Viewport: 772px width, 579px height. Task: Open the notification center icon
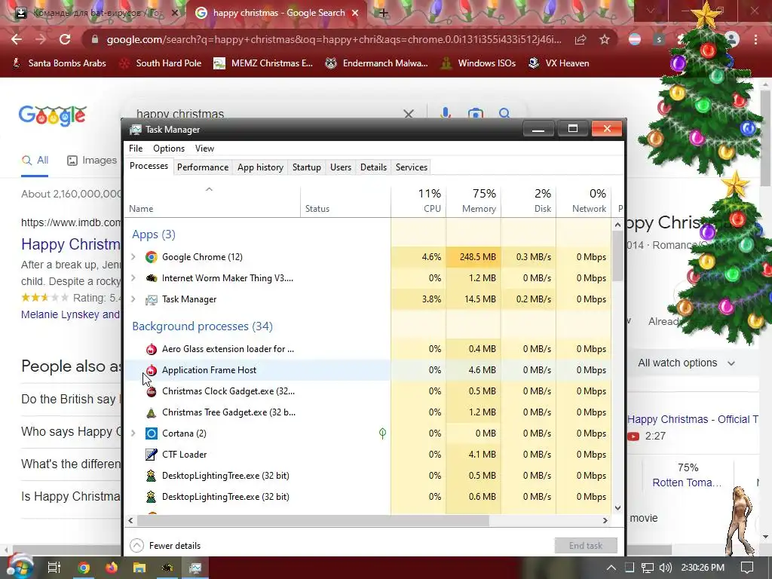(747, 568)
